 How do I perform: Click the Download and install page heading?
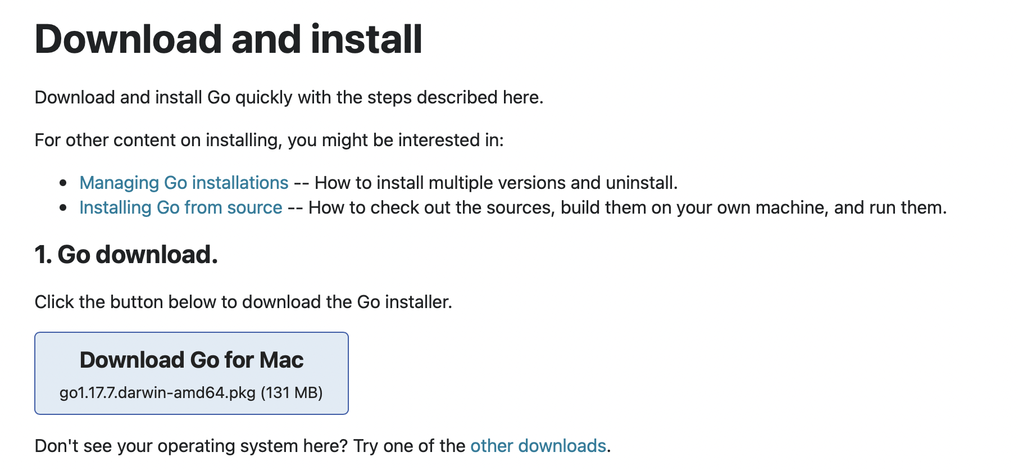point(228,39)
